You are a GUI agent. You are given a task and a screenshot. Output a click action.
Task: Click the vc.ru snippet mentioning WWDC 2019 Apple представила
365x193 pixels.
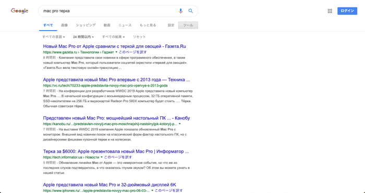[x=118, y=99]
